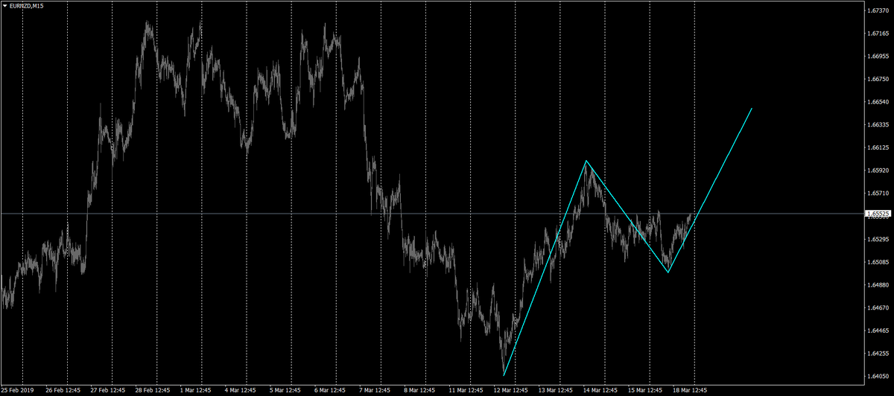Click the 14 Mar 12:45 time label

pos(601,389)
